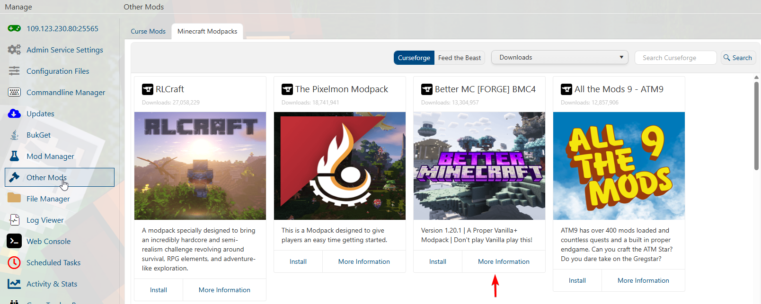Switch source to Feed the Beast
Image resolution: width=761 pixels, height=304 pixels.
[459, 58]
